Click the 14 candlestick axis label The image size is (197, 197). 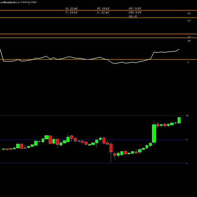click(187, 115)
